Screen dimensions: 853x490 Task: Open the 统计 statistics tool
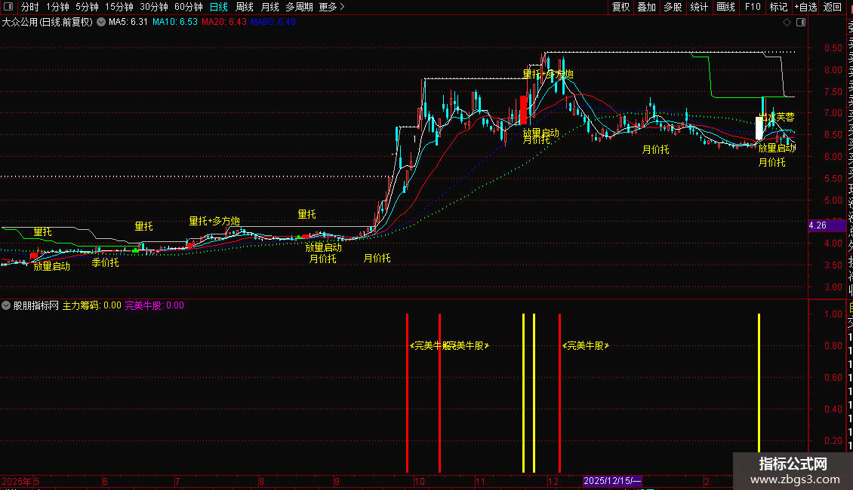coord(699,7)
